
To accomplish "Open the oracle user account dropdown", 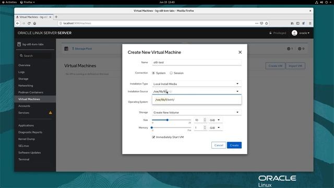I will point(304,33).
